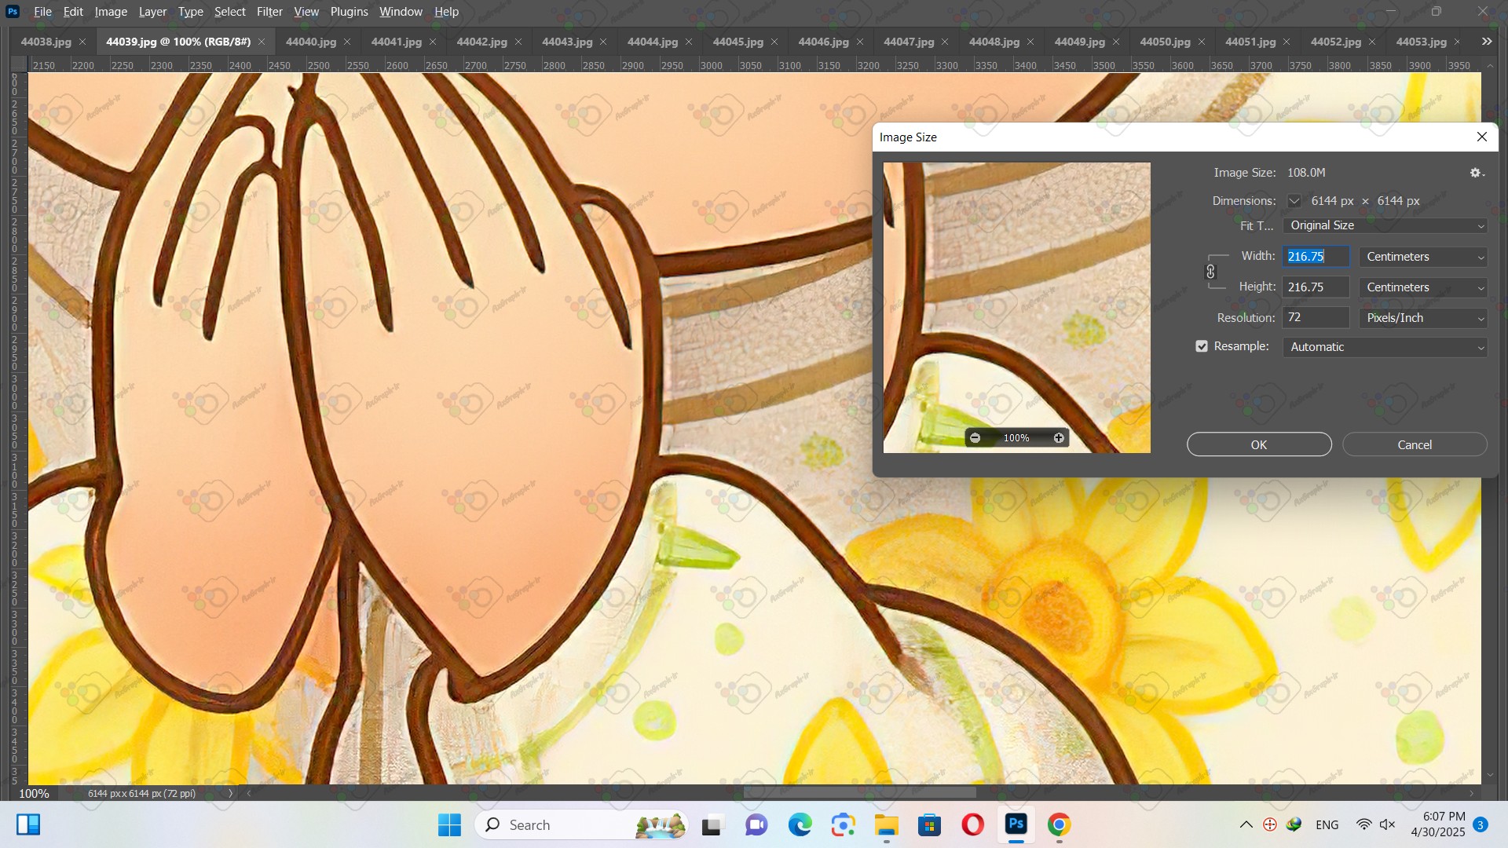Viewport: 1508px width, 848px height.
Task: Open the notification badge showing 3
Action: 1481,825
